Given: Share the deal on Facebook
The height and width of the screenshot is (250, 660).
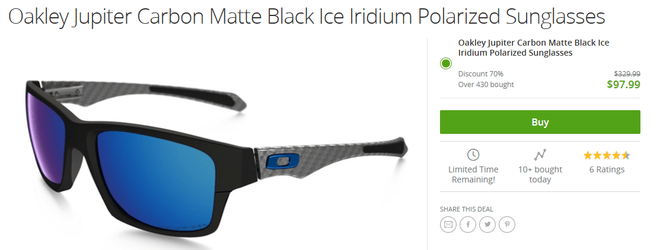Looking at the screenshot, I should click(x=468, y=225).
